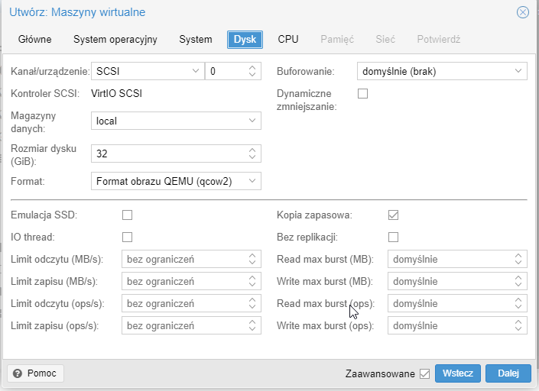Enable the Emulacja SSD checkbox

point(128,215)
